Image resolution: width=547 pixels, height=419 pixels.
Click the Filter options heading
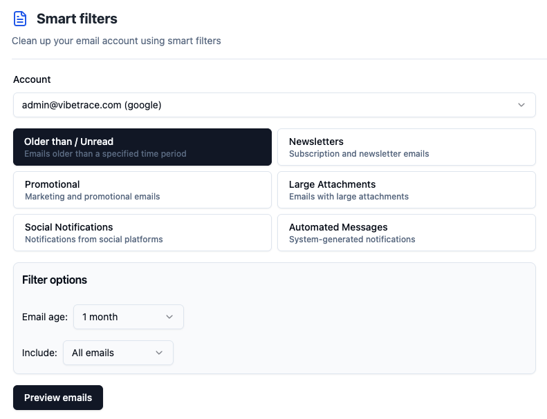tap(55, 280)
